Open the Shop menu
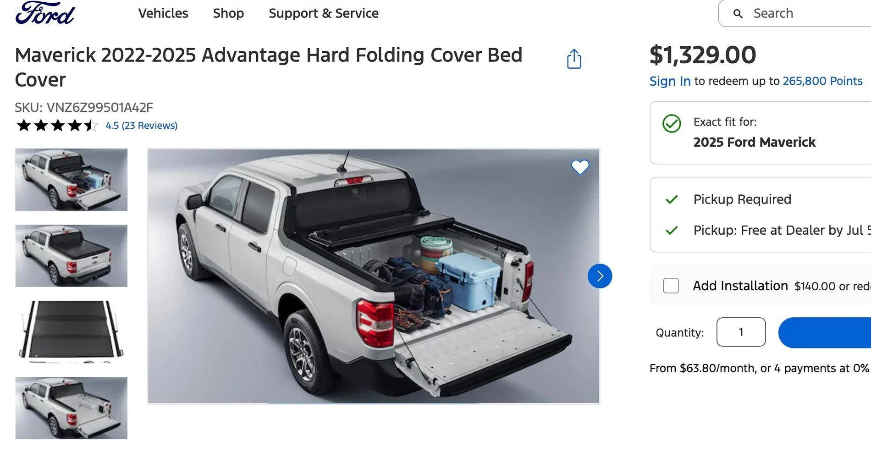 tap(228, 13)
